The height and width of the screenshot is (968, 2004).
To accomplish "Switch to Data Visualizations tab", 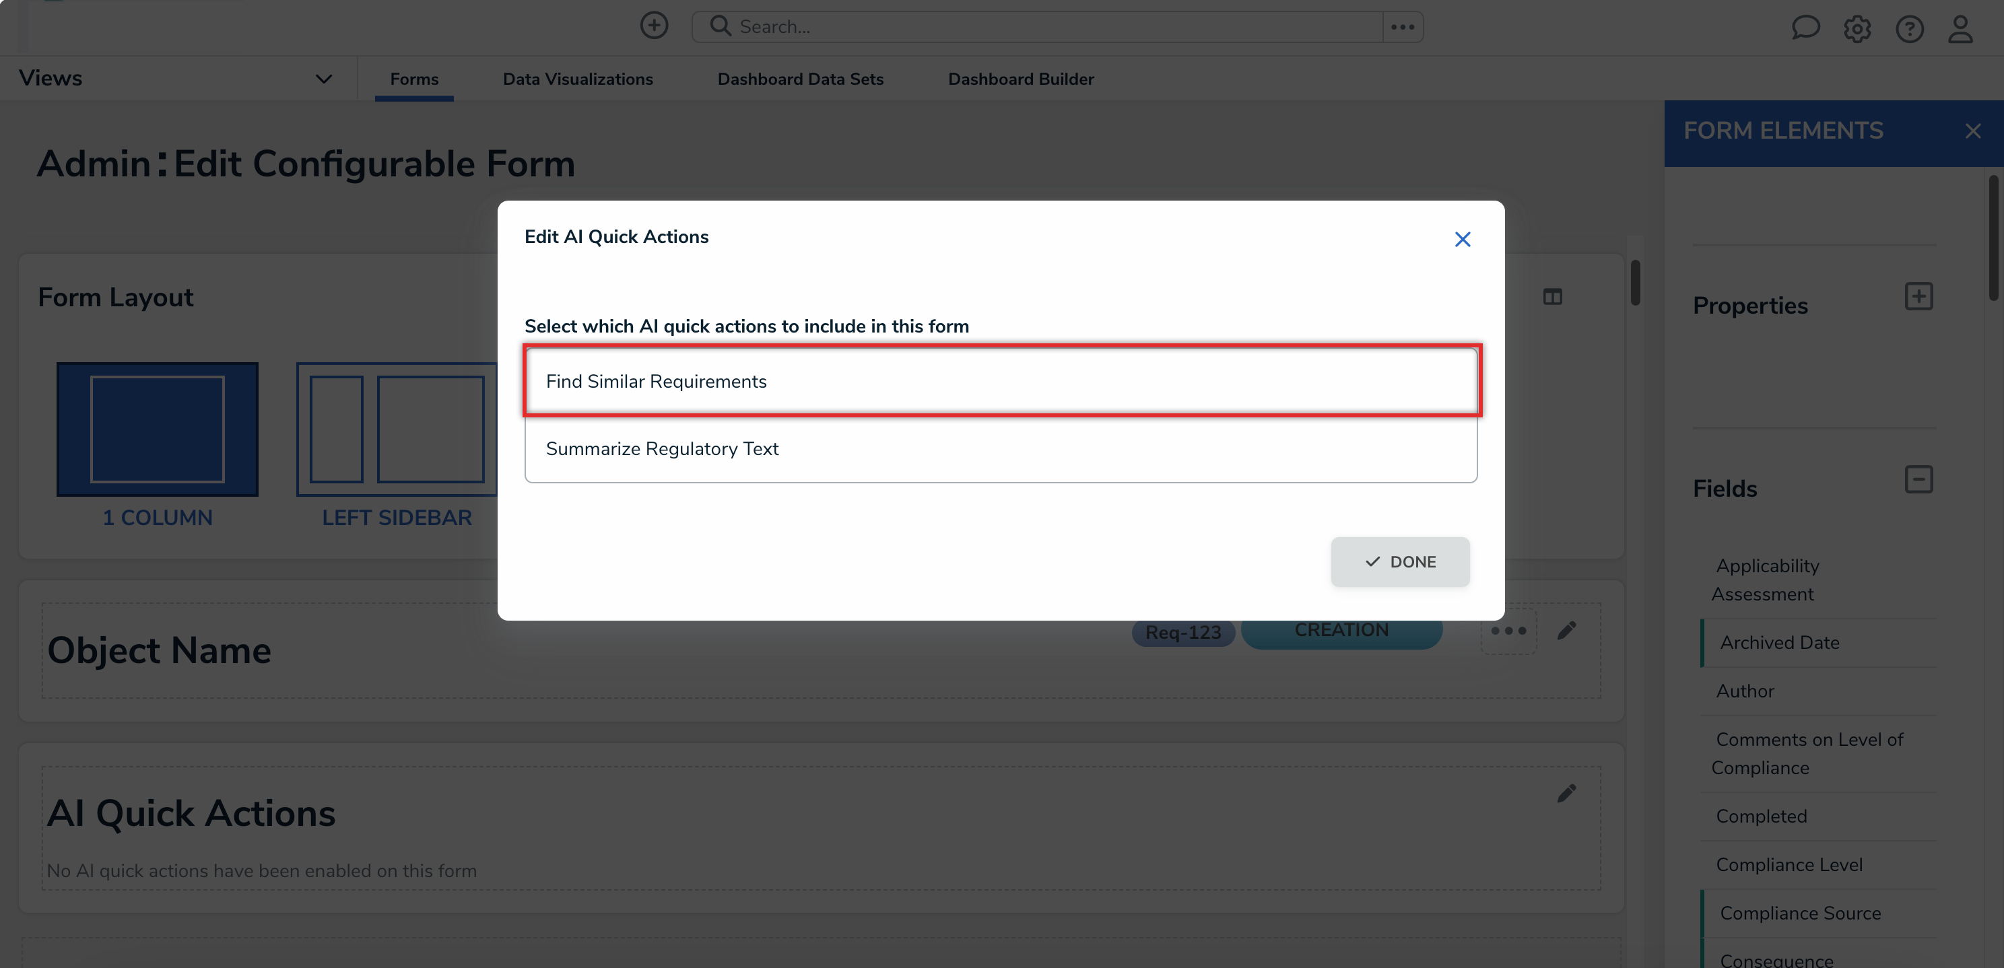I will pyautogui.click(x=577, y=79).
